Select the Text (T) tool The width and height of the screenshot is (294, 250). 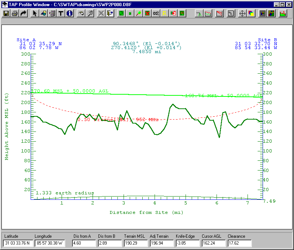(61, 13)
